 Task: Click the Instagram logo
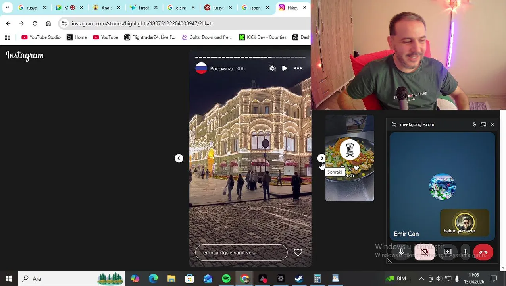pos(25,56)
